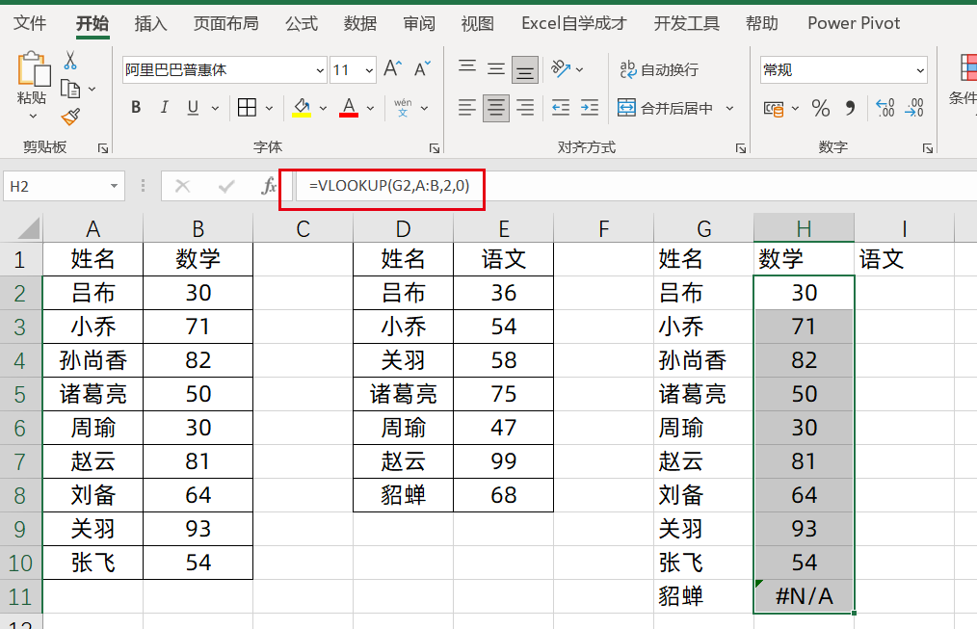Apply yellow fill color bucket

(302, 108)
